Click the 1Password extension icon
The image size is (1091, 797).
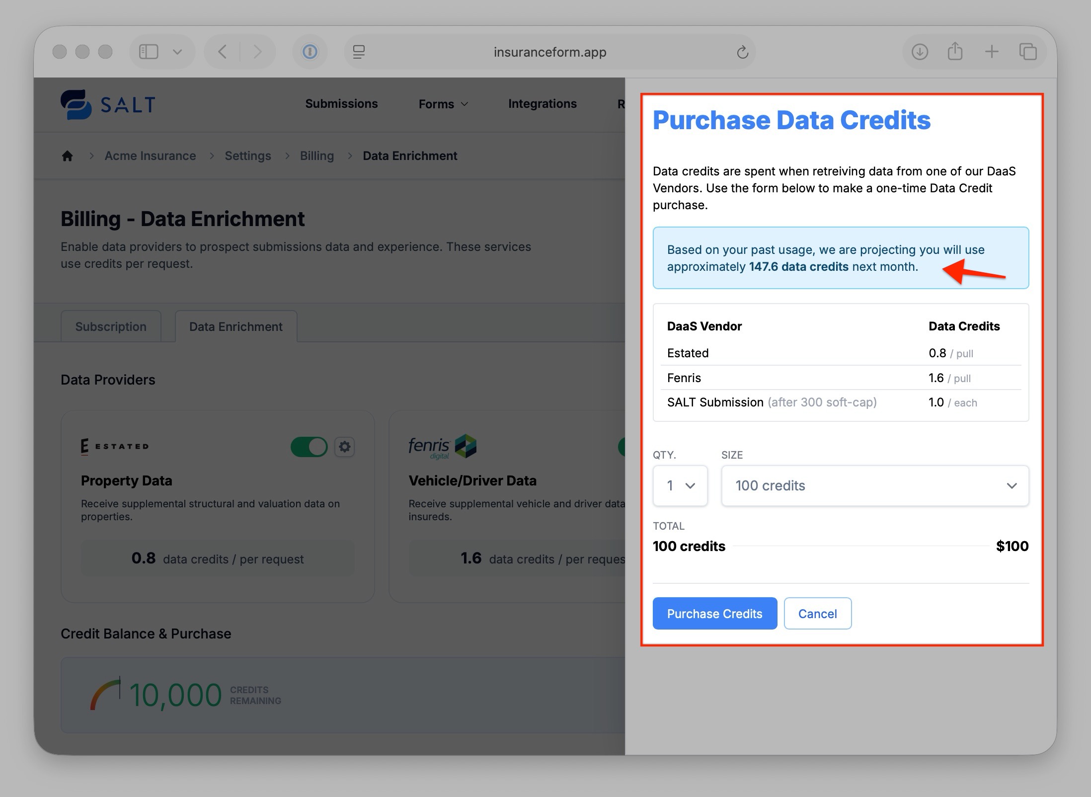pos(310,52)
